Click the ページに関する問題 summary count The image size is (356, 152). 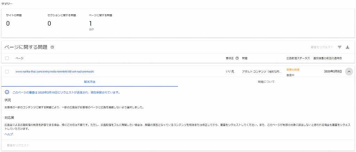tap(90, 24)
